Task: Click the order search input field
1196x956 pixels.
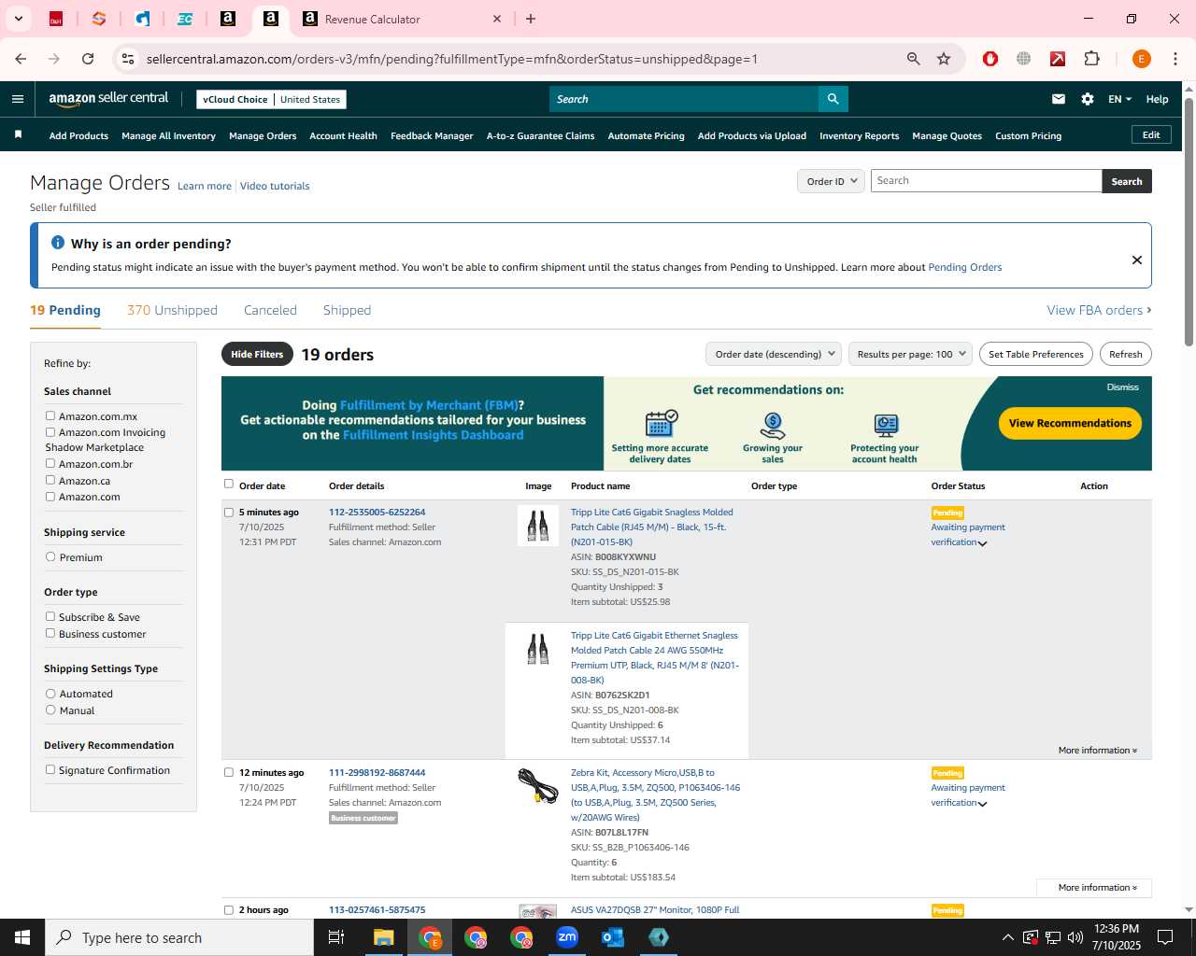Action: (986, 181)
